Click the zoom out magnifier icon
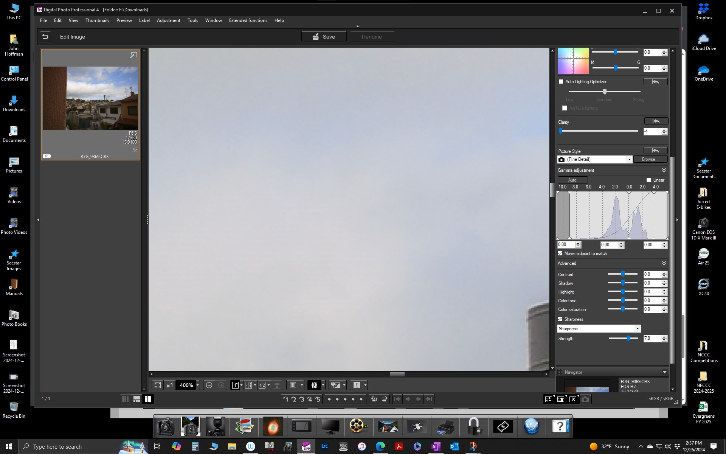This screenshot has width=726, height=454. pos(209,385)
